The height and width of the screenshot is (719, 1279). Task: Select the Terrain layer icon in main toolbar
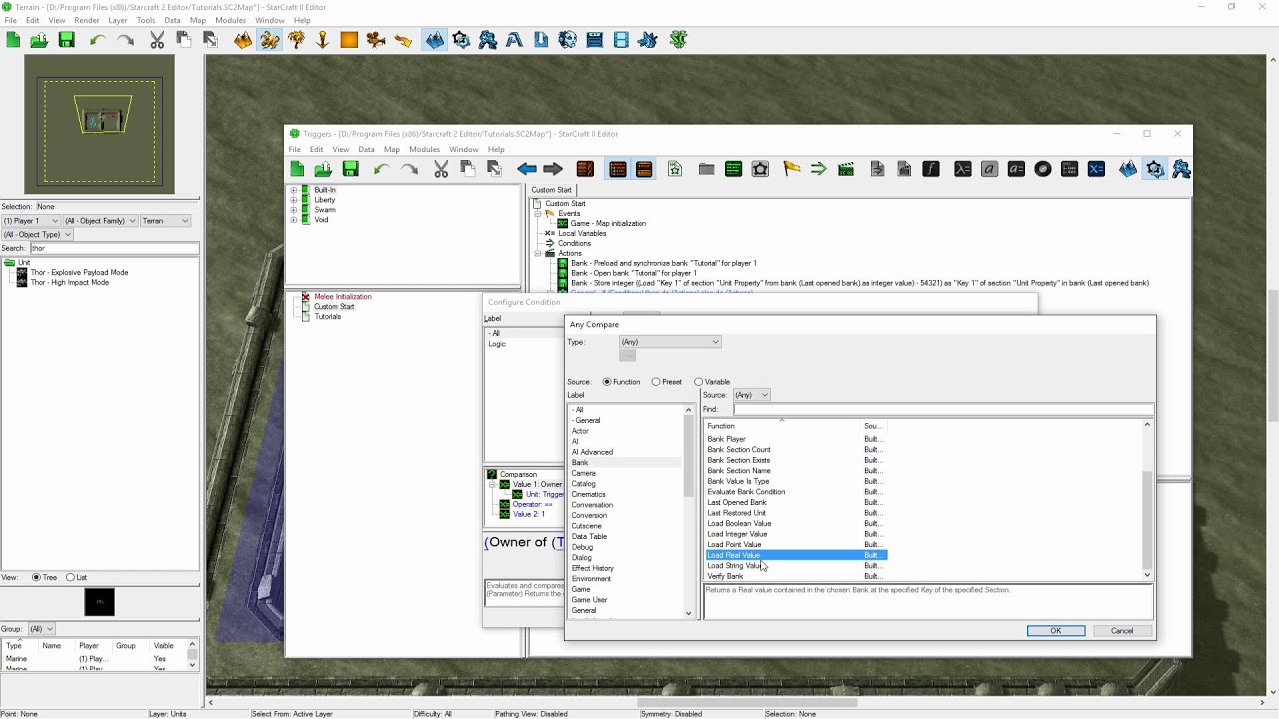pos(243,40)
